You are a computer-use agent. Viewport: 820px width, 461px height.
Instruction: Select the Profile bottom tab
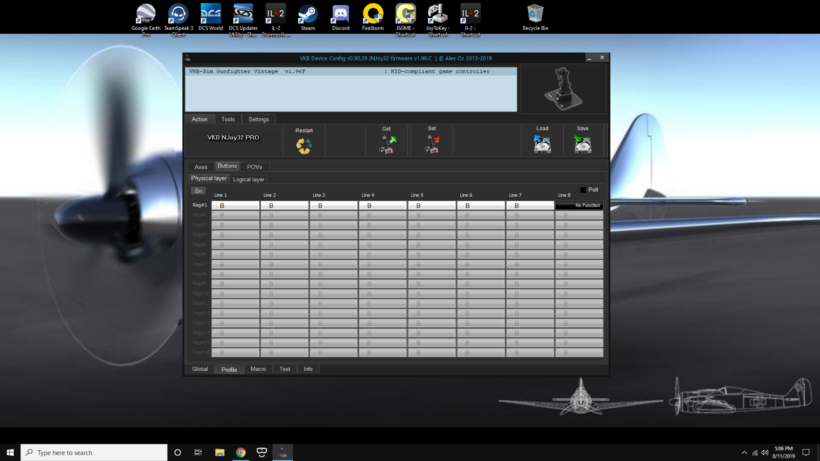point(229,369)
